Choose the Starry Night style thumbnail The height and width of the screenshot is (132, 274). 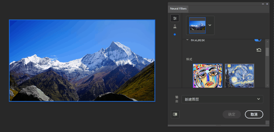[239, 76]
